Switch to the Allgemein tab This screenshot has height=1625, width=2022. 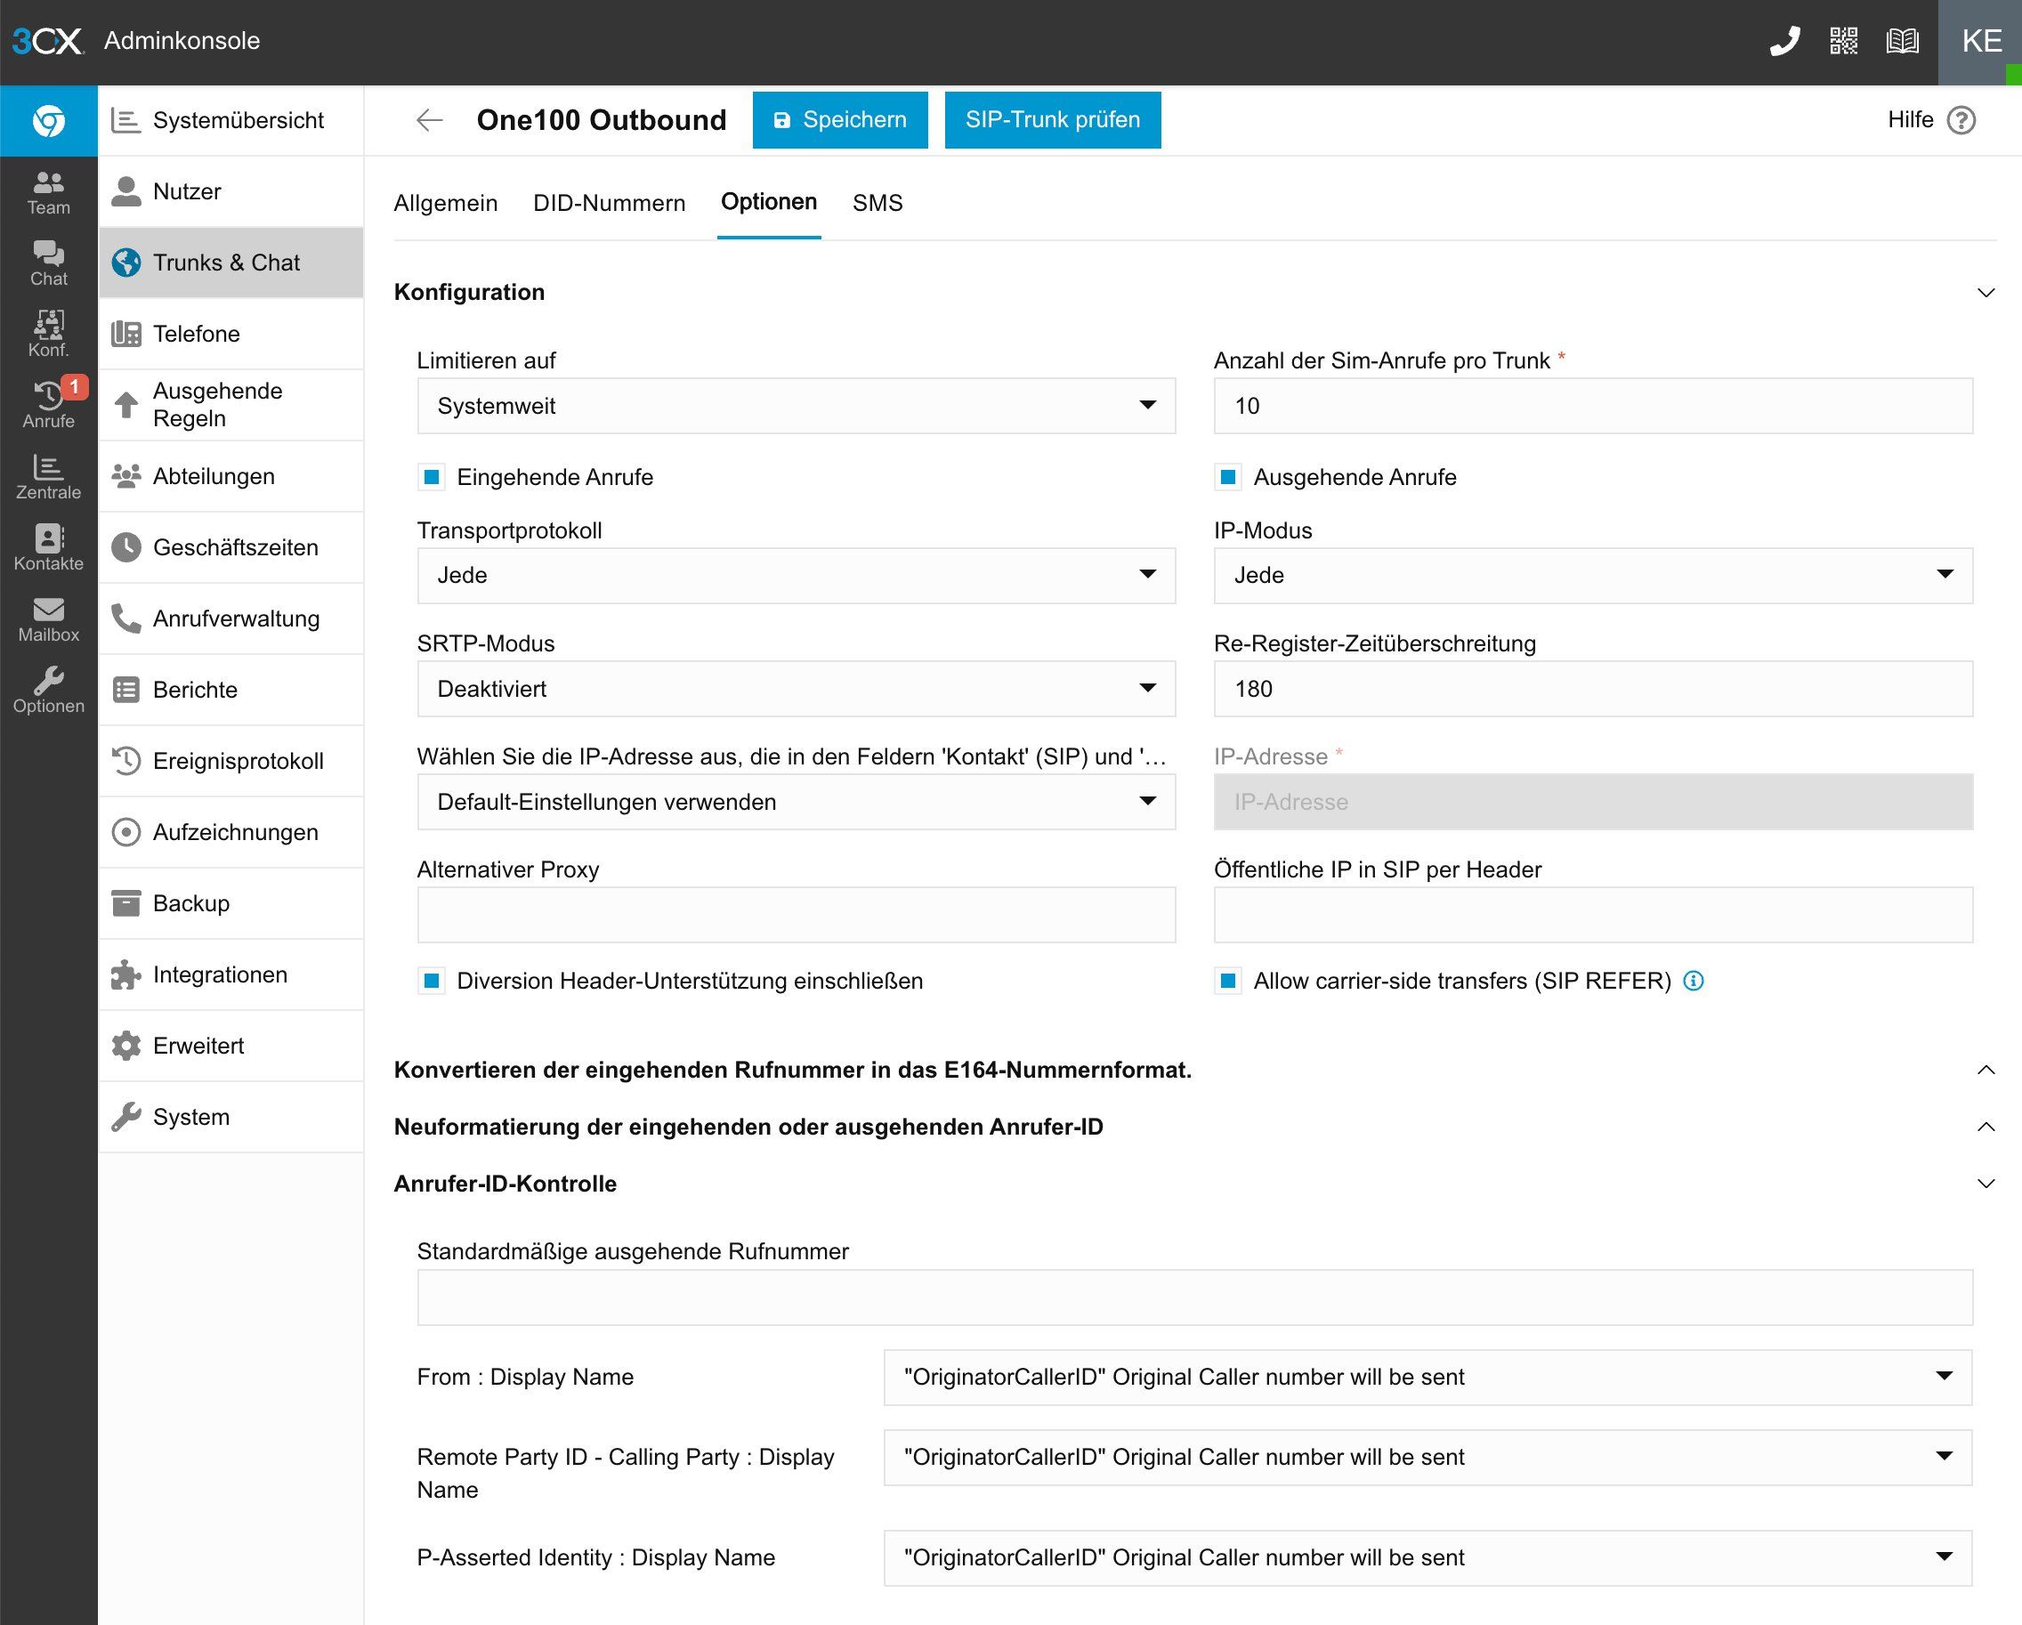pyautogui.click(x=446, y=204)
